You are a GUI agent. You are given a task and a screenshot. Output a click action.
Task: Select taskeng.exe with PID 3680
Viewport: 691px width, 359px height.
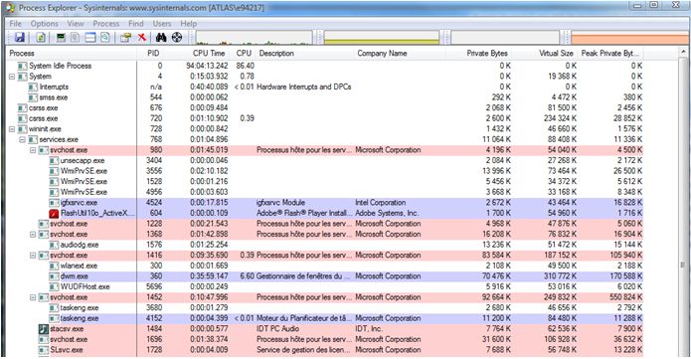point(324,308)
